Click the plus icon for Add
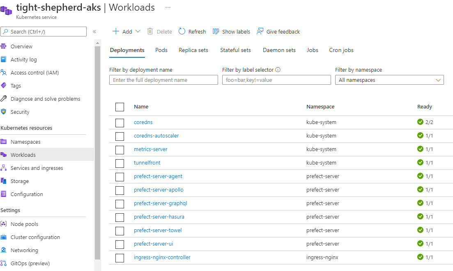Screen dimensions: 453x271 pyautogui.click(x=115, y=32)
